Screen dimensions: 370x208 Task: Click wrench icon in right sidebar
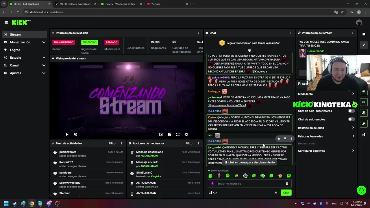(364, 124)
